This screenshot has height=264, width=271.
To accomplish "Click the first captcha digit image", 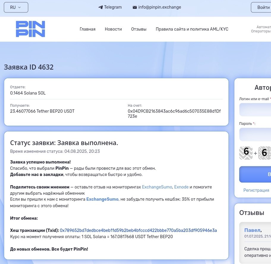I will pos(246,153).
